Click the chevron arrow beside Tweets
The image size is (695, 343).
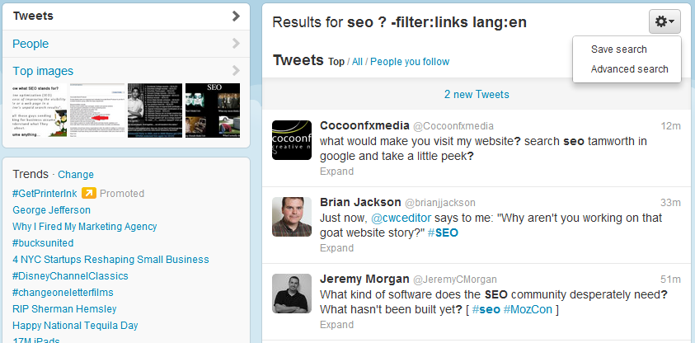(x=236, y=16)
